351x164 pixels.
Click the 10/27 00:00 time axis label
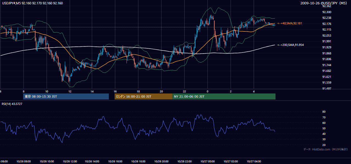click(207, 162)
